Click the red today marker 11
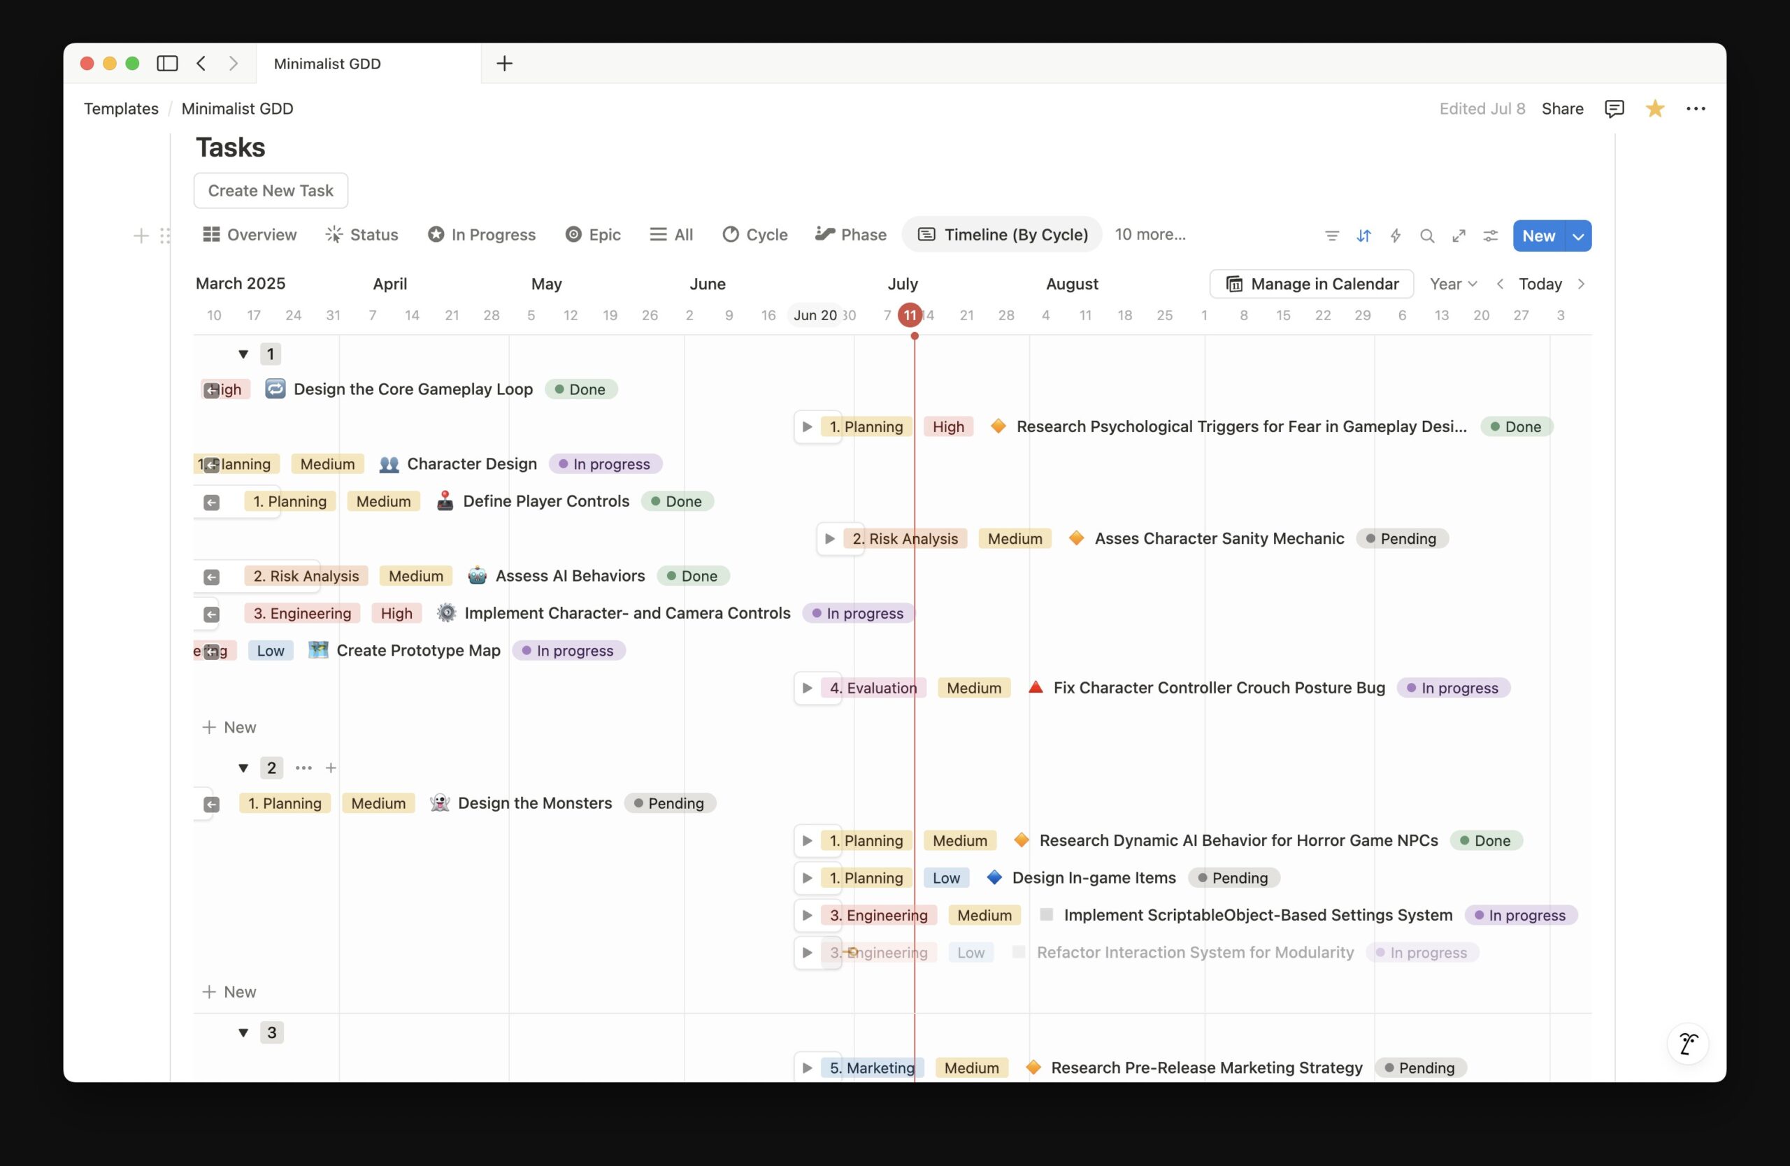Viewport: 1790px width, 1166px height. click(910, 315)
